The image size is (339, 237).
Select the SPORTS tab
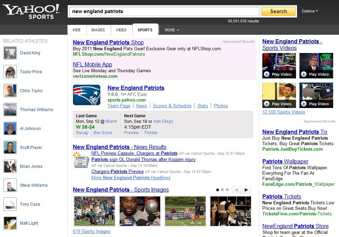click(x=145, y=30)
